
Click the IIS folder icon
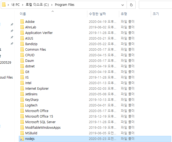(22, 78)
